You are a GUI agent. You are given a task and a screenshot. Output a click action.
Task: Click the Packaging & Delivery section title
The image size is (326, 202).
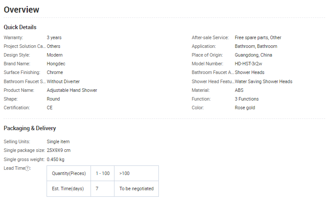pos(30,128)
